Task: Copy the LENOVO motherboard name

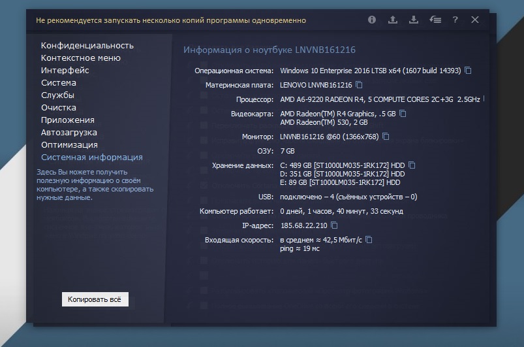Action: click(360, 85)
